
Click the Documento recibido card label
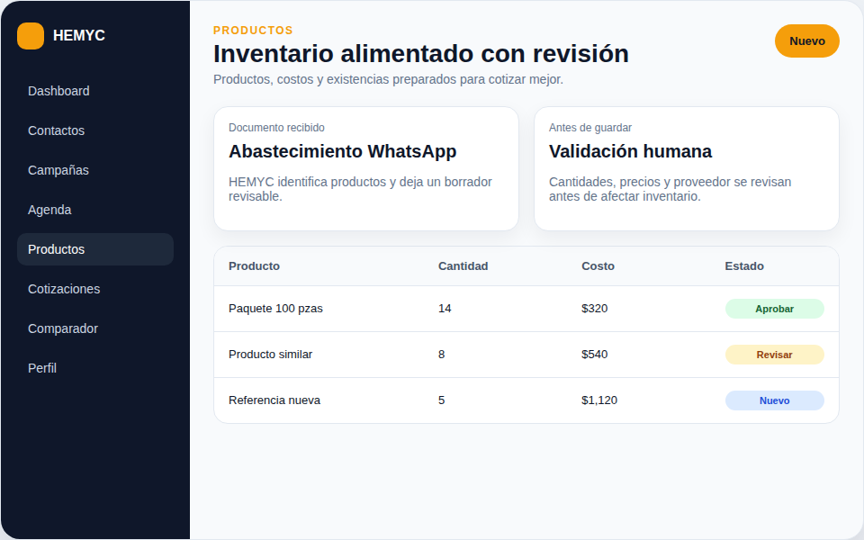[x=276, y=127]
